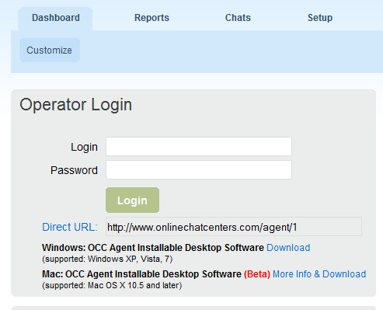Click supported Mac OS X 10.5 note

click(x=112, y=285)
